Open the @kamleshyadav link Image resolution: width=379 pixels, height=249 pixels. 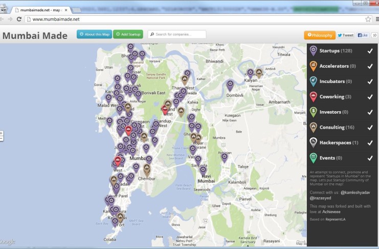click(355, 193)
